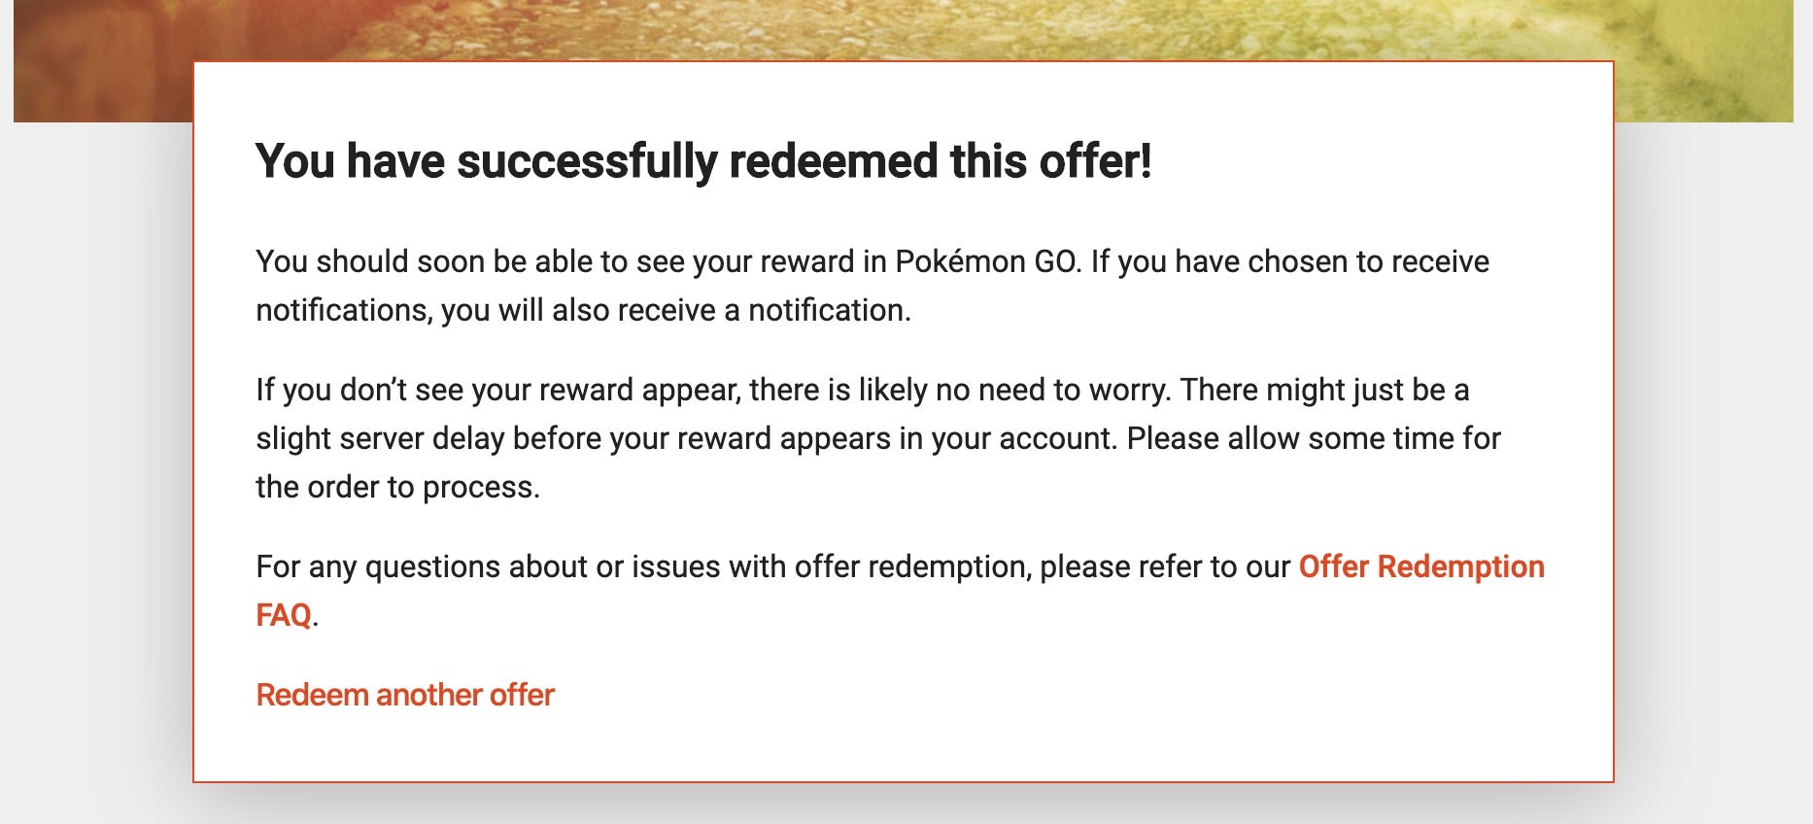Click the text "Pokémon GO"
This screenshot has height=824, width=1813.
[x=985, y=261]
